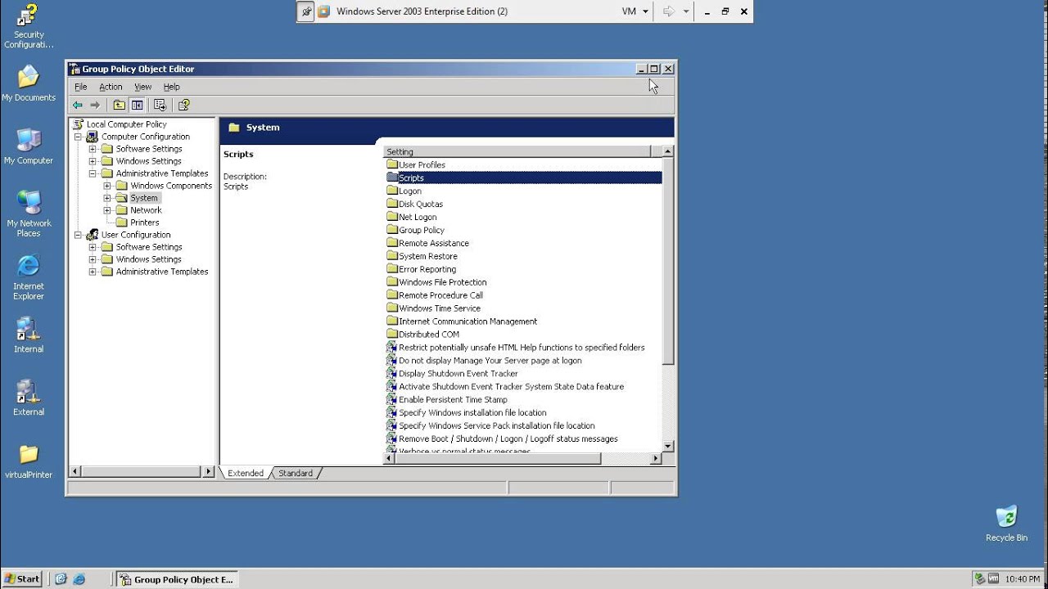Open the File menu
The image size is (1048, 589).
pyautogui.click(x=81, y=87)
